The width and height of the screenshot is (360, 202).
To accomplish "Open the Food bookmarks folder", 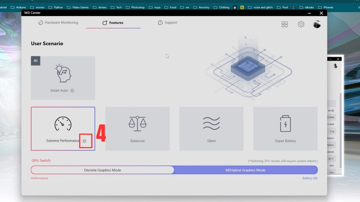I will pyautogui.click(x=170, y=7).
